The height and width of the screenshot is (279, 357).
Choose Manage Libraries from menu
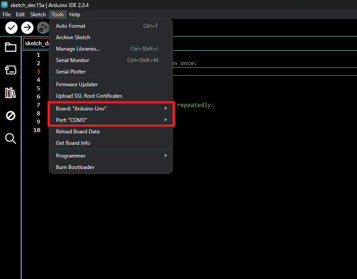78,49
